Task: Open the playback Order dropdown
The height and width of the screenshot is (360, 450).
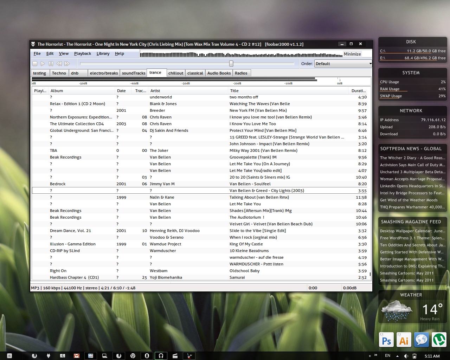Action: (343, 64)
